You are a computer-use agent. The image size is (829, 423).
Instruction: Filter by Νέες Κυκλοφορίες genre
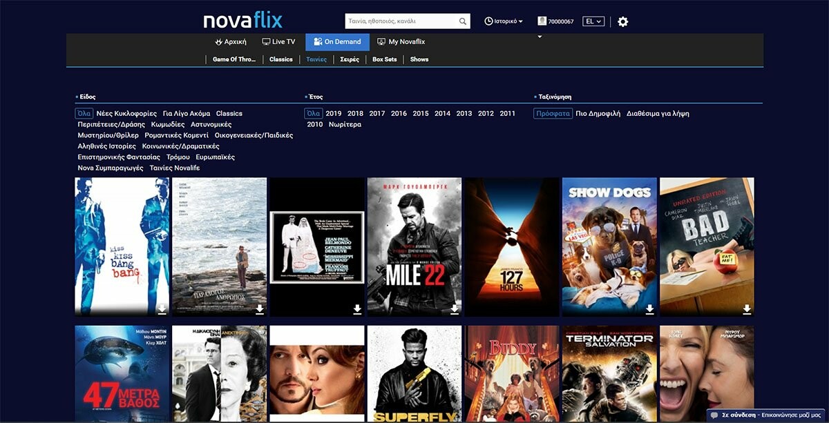coord(126,113)
